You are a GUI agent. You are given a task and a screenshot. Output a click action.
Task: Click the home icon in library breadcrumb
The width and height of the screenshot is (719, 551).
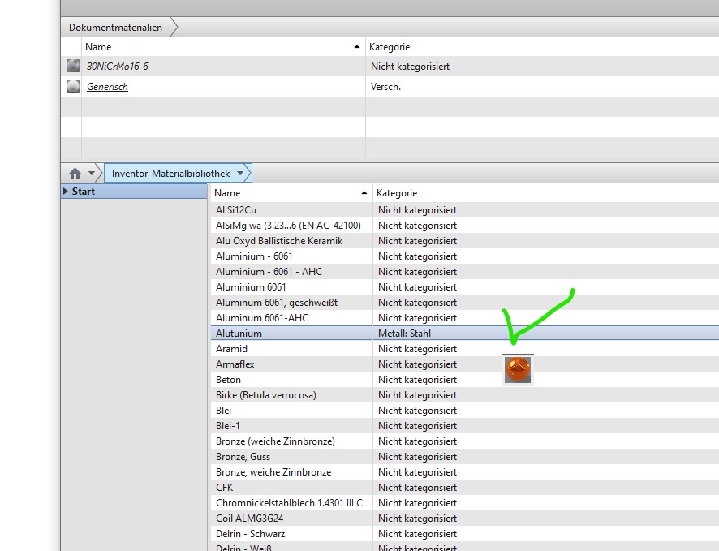(x=75, y=174)
